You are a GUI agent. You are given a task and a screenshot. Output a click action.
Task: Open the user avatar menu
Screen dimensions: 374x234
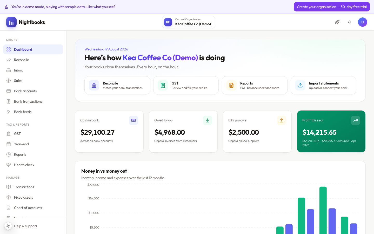[363, 22]
